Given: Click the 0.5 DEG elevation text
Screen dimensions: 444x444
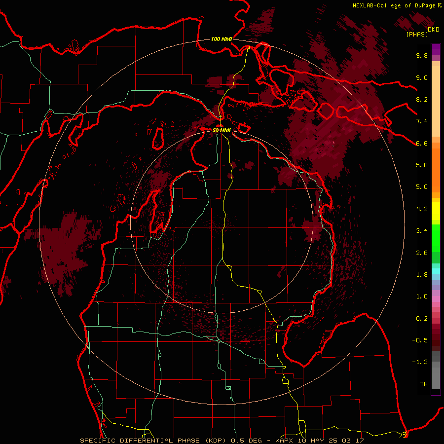Looking at the screenshot, I should pos(247,441).
